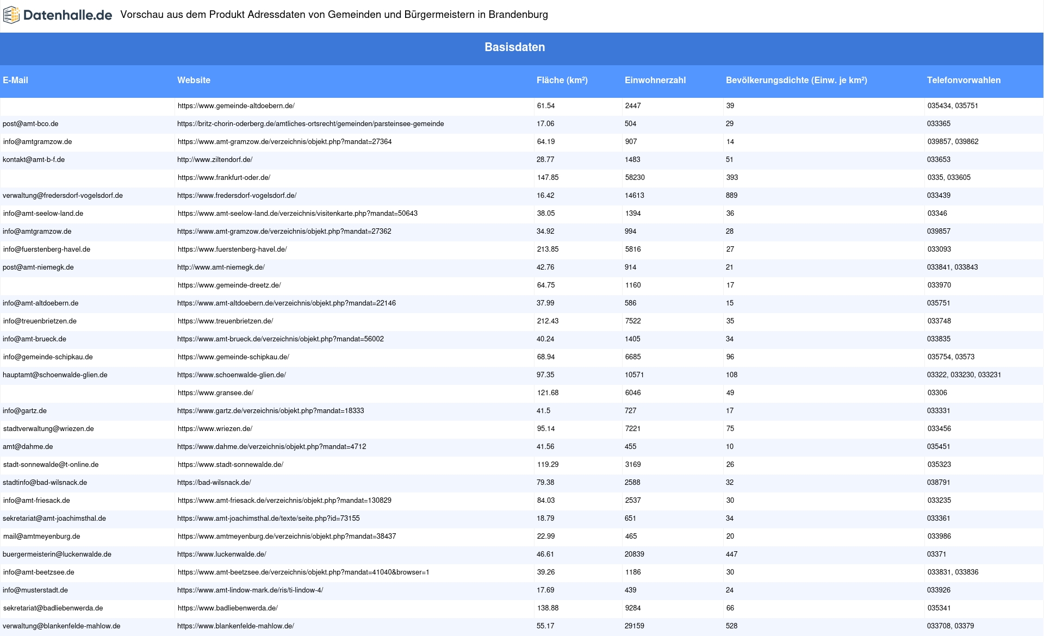1044x636 pixels.
Task: Click the Fläche (km²) column header
Action: click(x=562, y=80)
